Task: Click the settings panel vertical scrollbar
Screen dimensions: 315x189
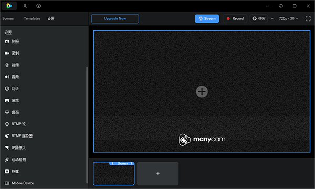Action: [x=87, y=125]
